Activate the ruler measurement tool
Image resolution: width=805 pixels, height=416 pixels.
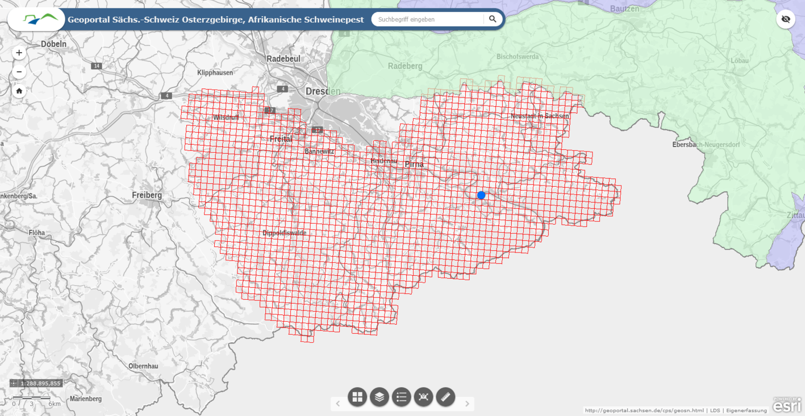(x=445, y=397)
